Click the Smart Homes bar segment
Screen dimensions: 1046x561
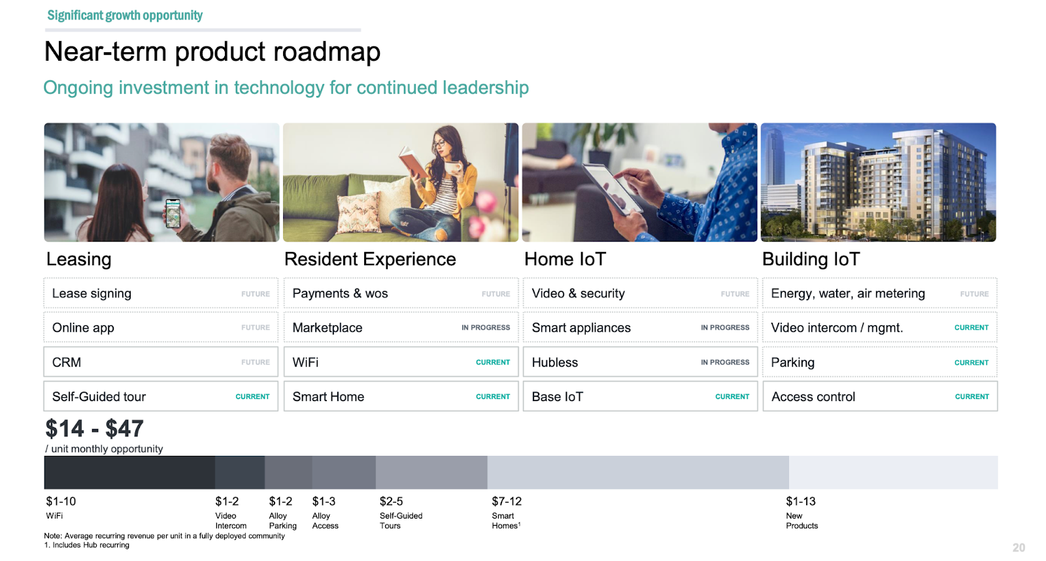point(638,472)
